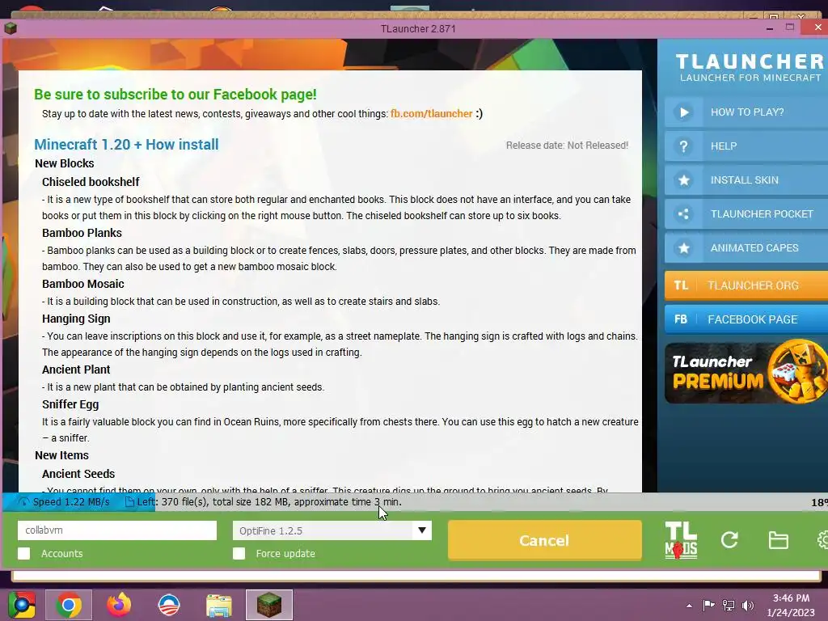Screen dimensions: 828x621
Task: Click the Obama logo taskbar icon
Action: tap(169, 605)
